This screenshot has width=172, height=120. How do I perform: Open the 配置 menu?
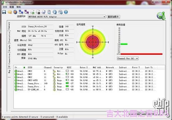coord(12,7)
